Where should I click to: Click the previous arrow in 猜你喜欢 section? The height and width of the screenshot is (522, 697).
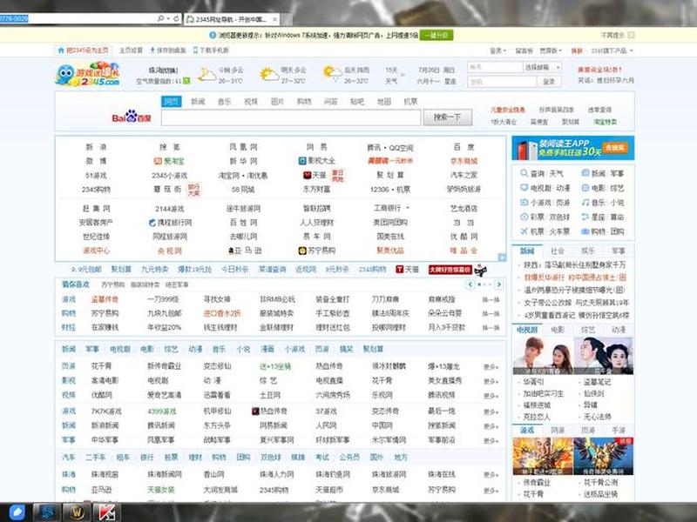pyautogui.click(x=470, y=284)
